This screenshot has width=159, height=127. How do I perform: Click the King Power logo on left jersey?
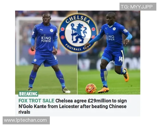[x=46, y=38]
